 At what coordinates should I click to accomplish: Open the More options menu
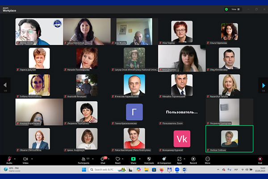[207, 159]
